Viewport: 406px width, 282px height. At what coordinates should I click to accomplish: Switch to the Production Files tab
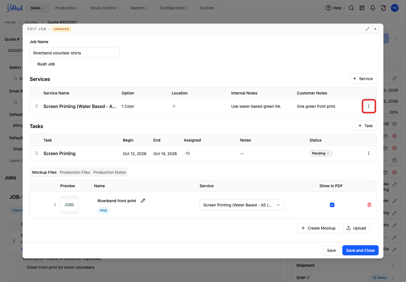pos(75,172)
